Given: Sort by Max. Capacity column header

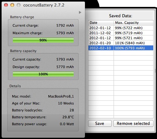Looking at the screenshot, I should point(133,23).
